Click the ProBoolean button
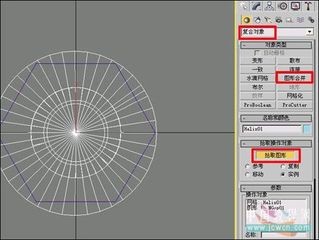The image size is (319, 240). point(257,105)
